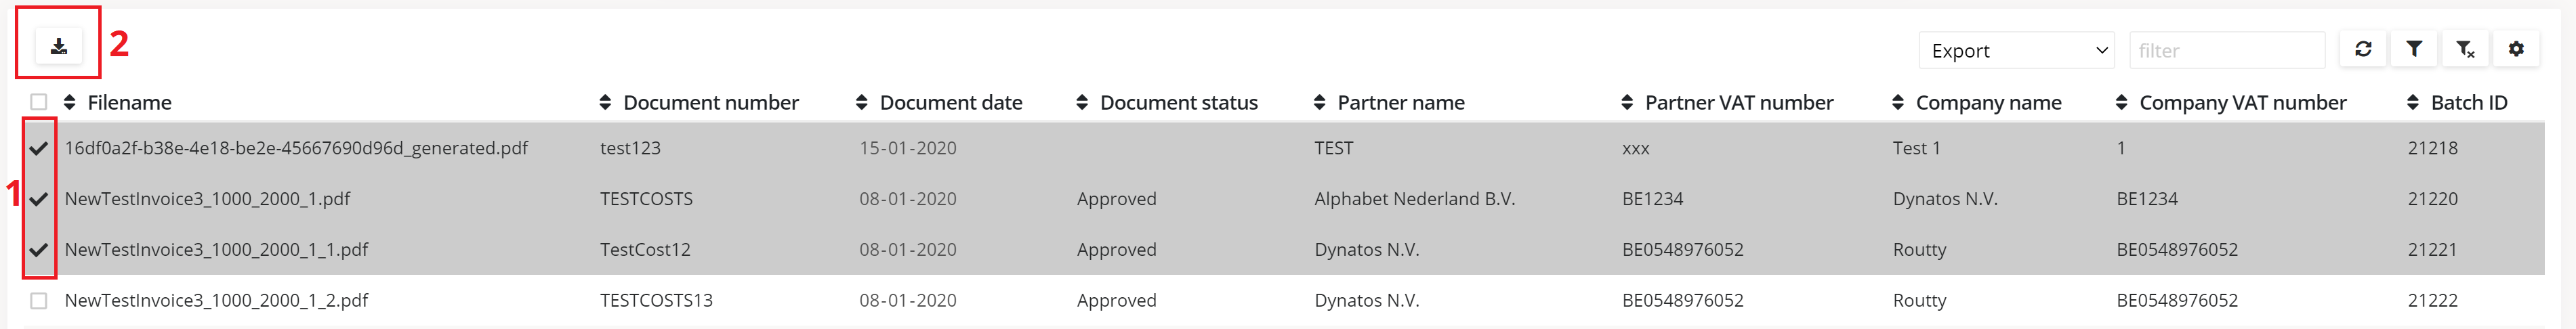This screenshot has height=329, width=2576.
Task: Click the clear filter icon
Action: 2465,49
